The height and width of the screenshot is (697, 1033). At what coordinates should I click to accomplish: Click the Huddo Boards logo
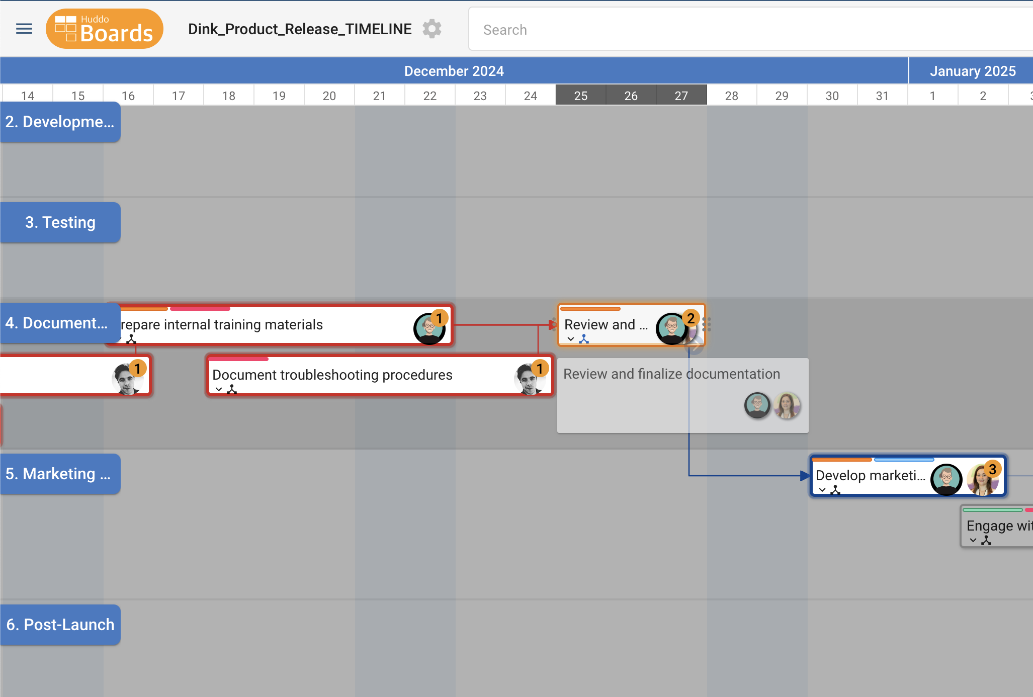(105, 29)
